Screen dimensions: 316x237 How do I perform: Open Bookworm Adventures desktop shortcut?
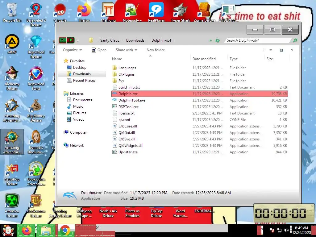[x=36, y=174]
